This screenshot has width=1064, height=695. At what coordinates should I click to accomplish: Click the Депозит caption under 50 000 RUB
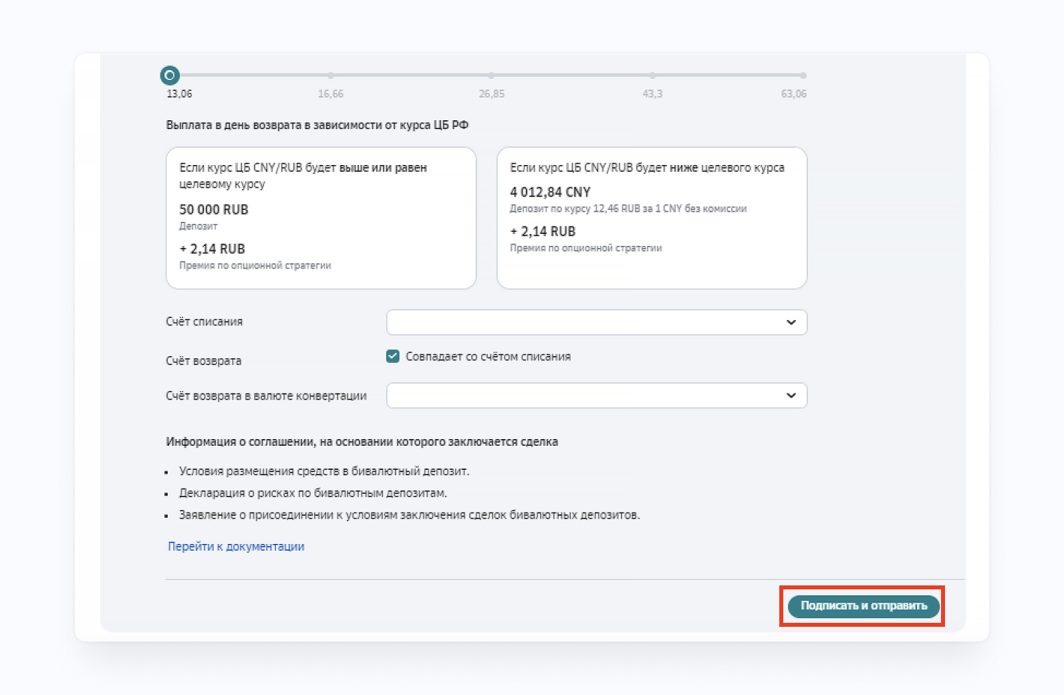tap(198, 226)
